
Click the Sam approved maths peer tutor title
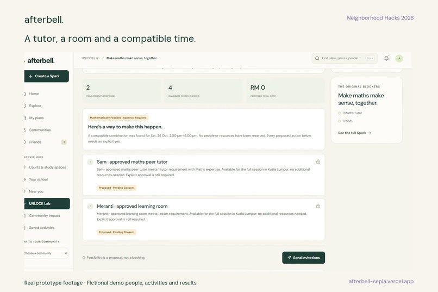(132, 162)
